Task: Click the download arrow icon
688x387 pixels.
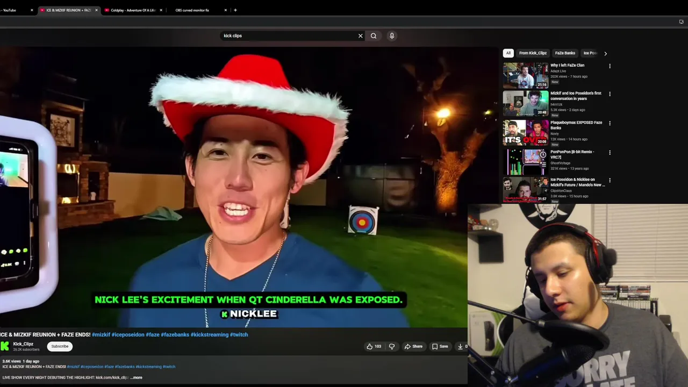Action: coord(460,346)
